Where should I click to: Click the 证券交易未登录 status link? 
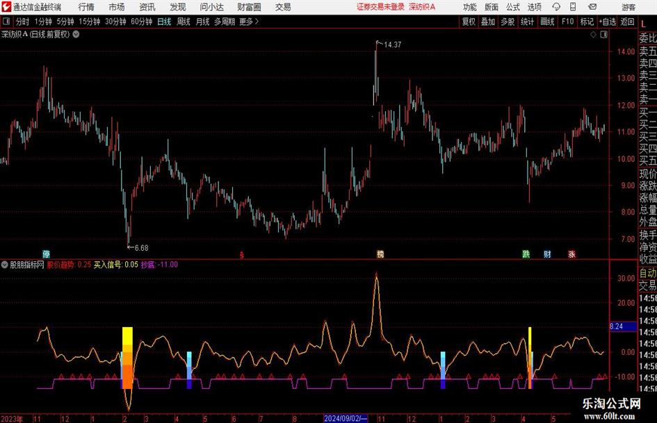380,7
